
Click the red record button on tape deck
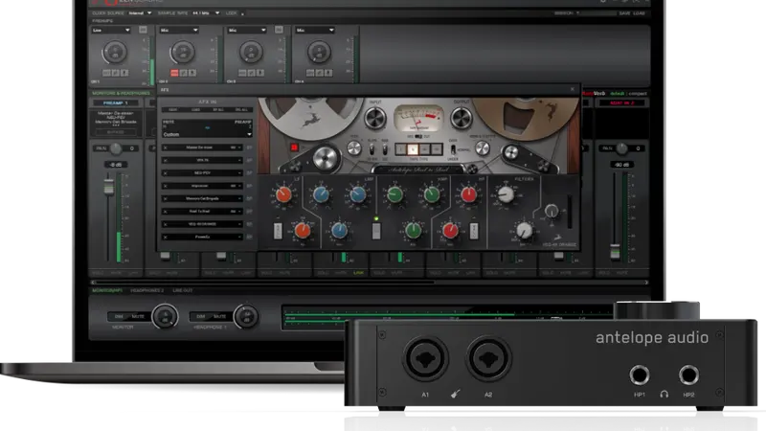[x=294, y=147]
